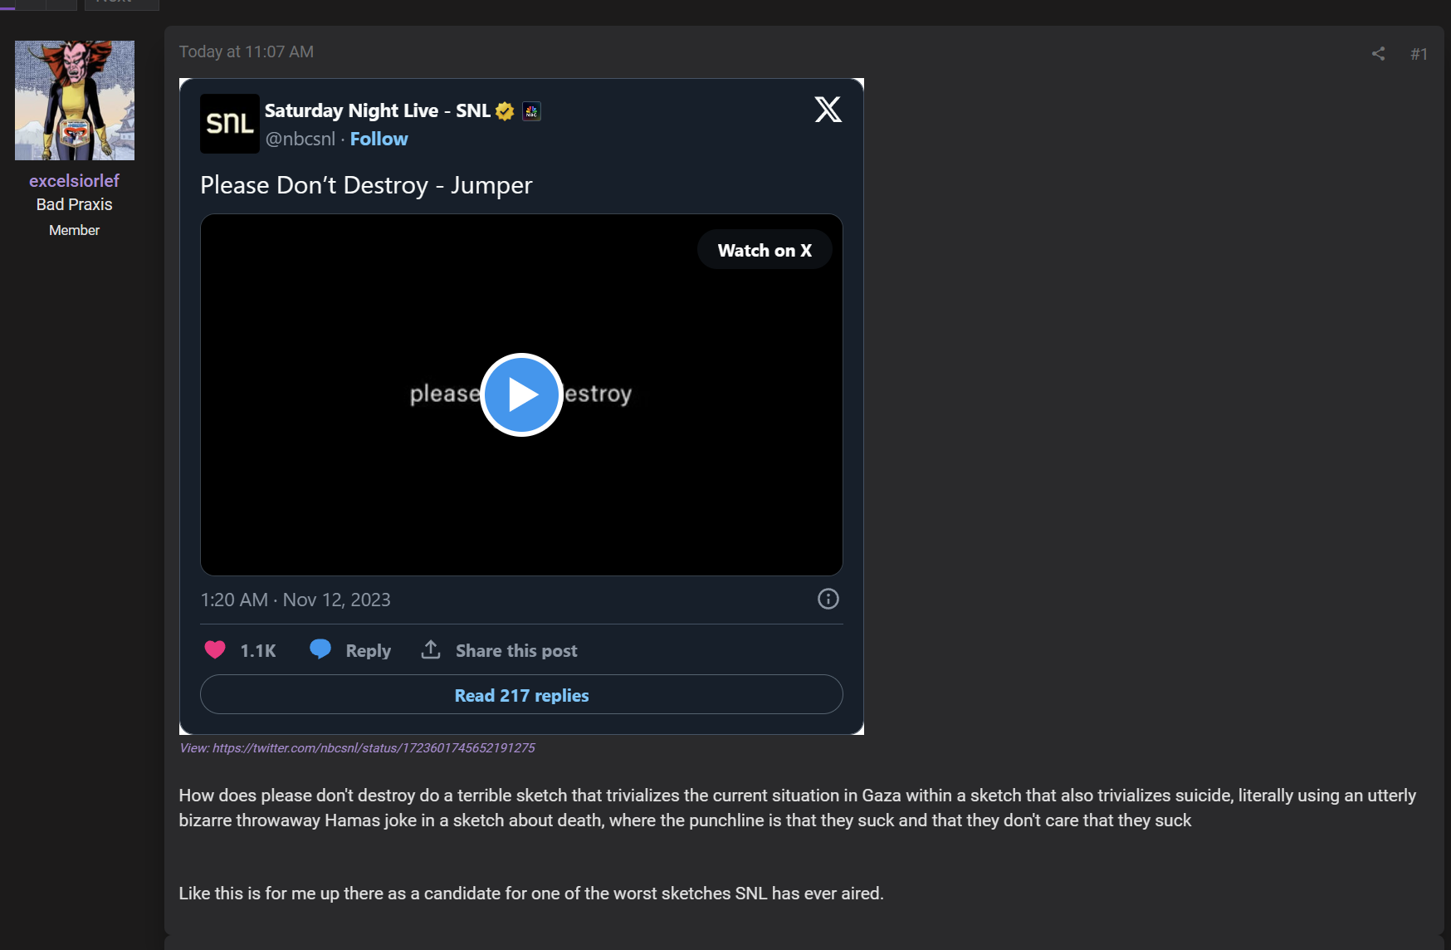The image size is (1451, 950).
Task: Click the NBC affiliation badge icon
Action: click(531, 111)
